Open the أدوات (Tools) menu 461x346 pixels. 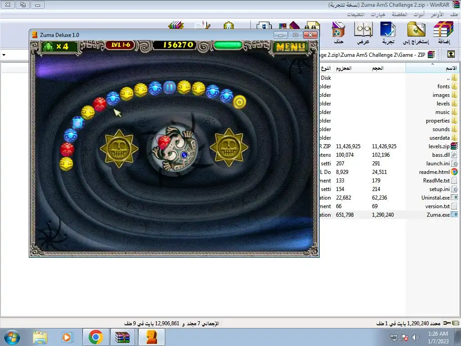point(419,14)
